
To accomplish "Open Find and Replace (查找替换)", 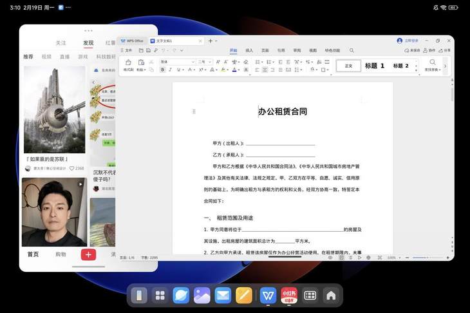I will tap(433, 65).
